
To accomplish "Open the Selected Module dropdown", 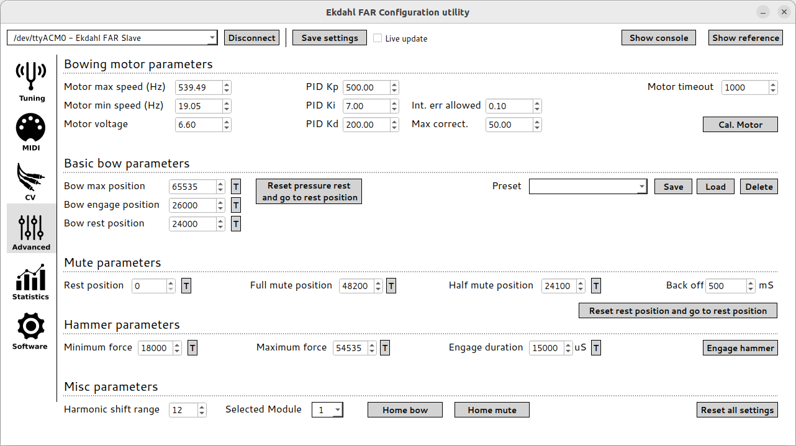I will tap(327, 410).
